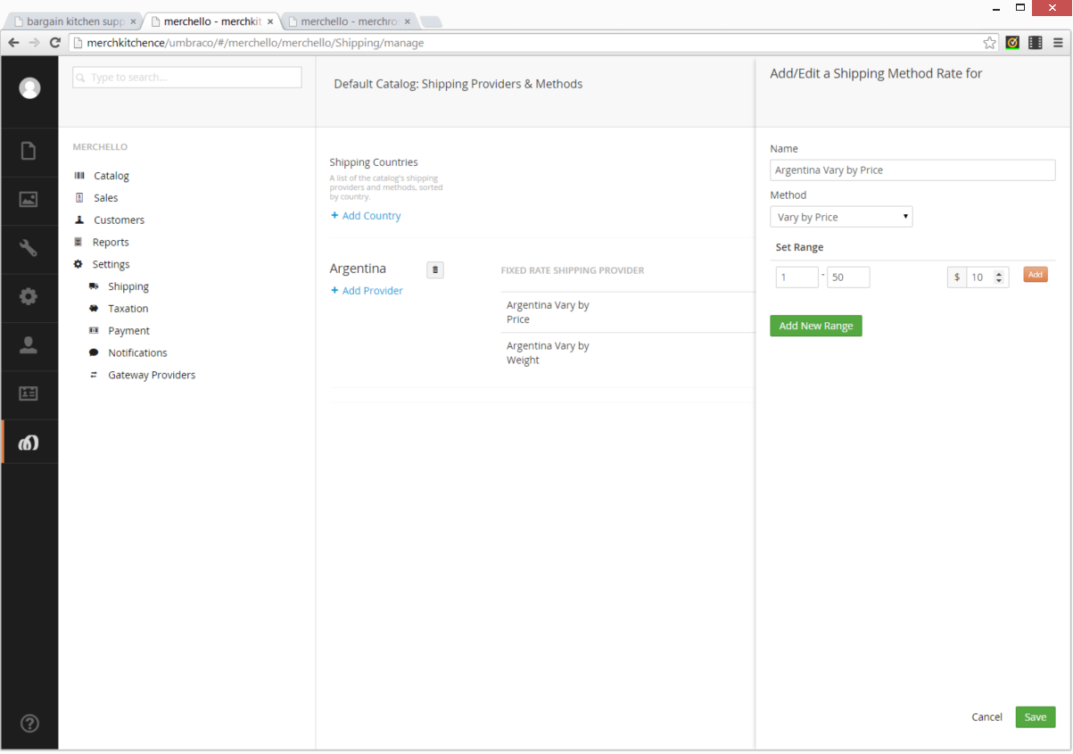
Task: Select Gateway Providers under Settings
Action: pos(152,375)
